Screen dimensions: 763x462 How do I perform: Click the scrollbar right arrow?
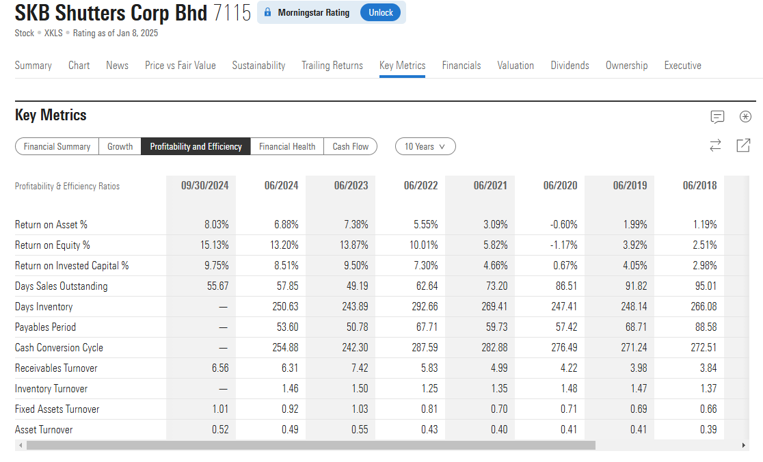pyautogui.click(x=743, y=446)
